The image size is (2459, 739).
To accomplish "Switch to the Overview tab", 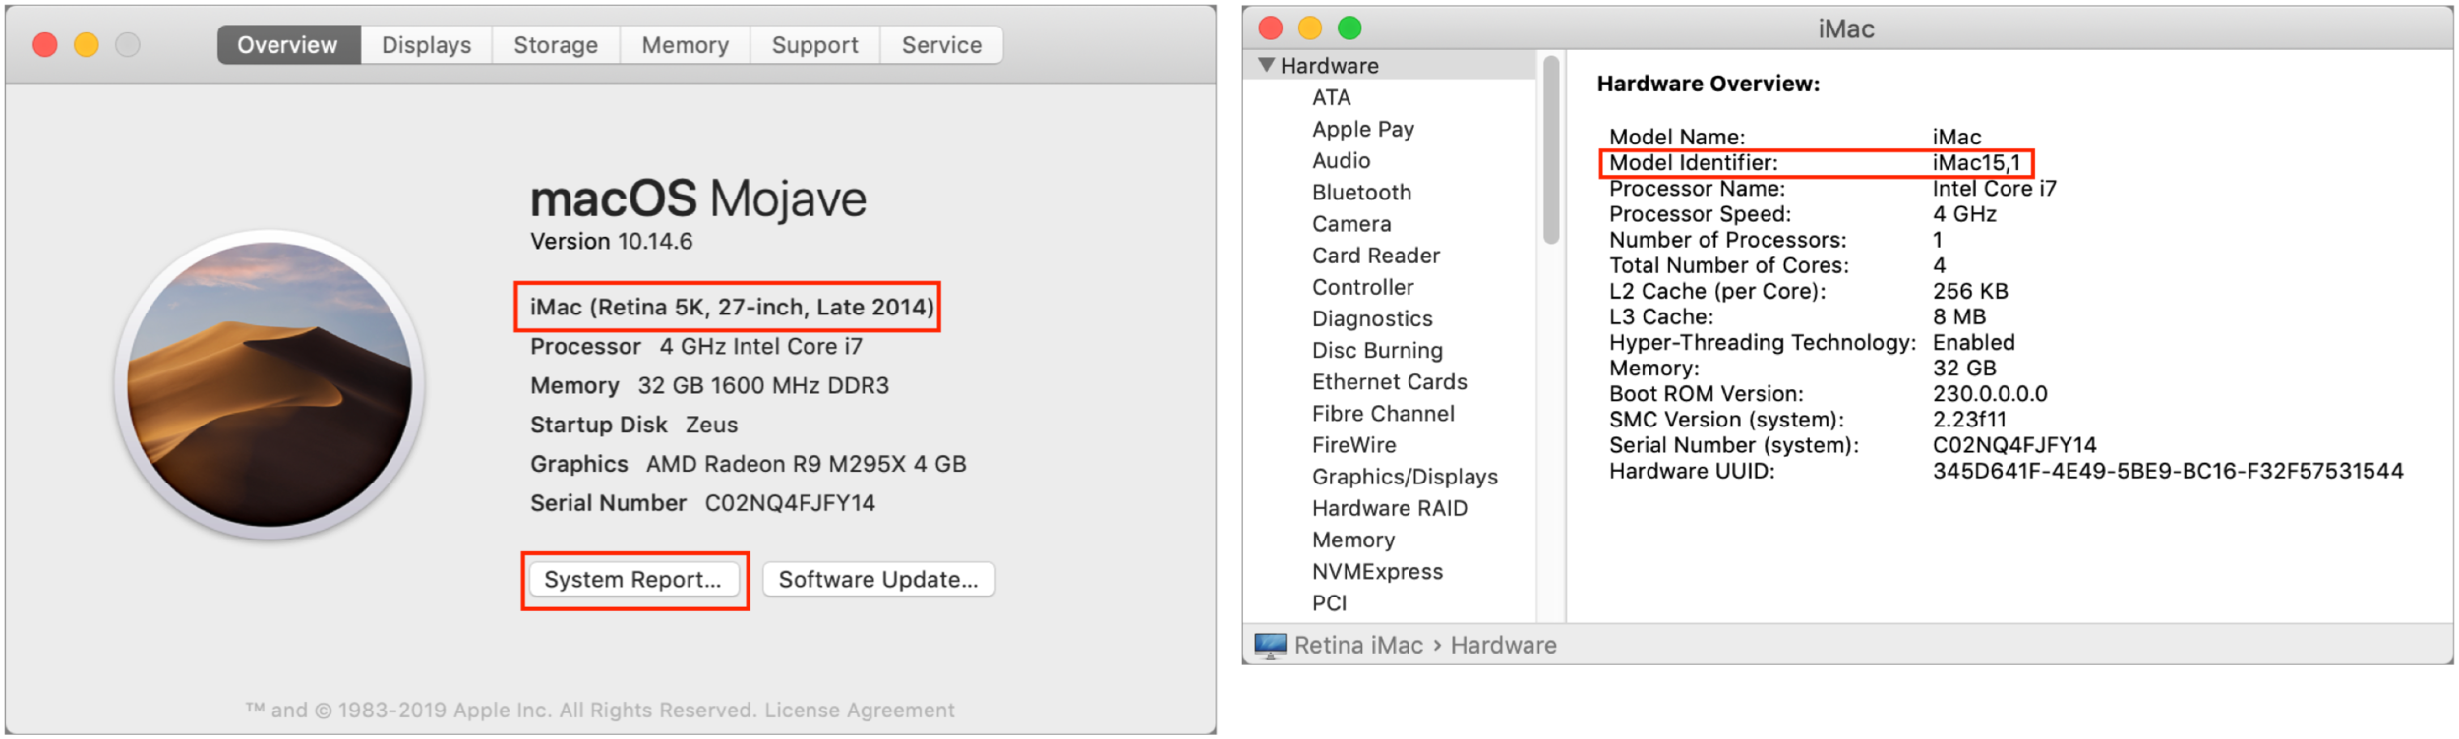I will pos(288,45).
